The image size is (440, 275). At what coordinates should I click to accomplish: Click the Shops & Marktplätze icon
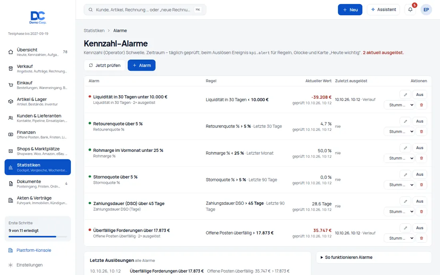point(11,151)
